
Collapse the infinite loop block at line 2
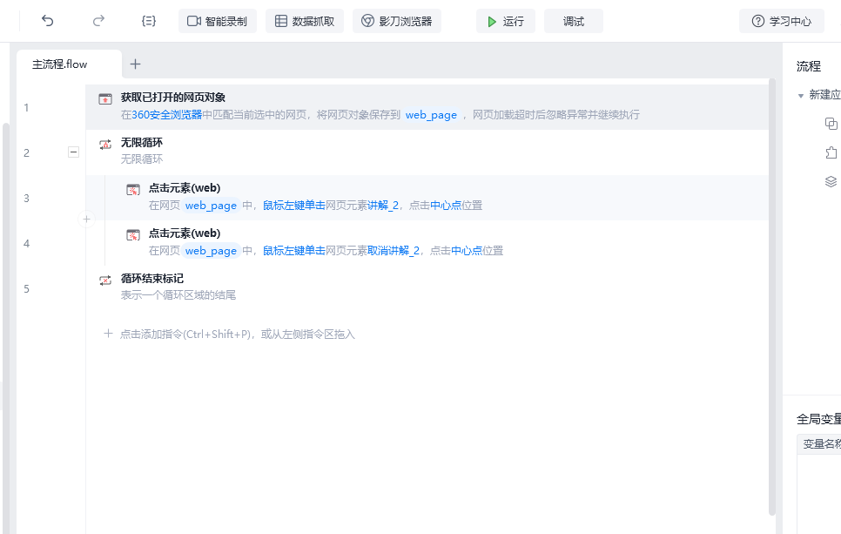73,152
